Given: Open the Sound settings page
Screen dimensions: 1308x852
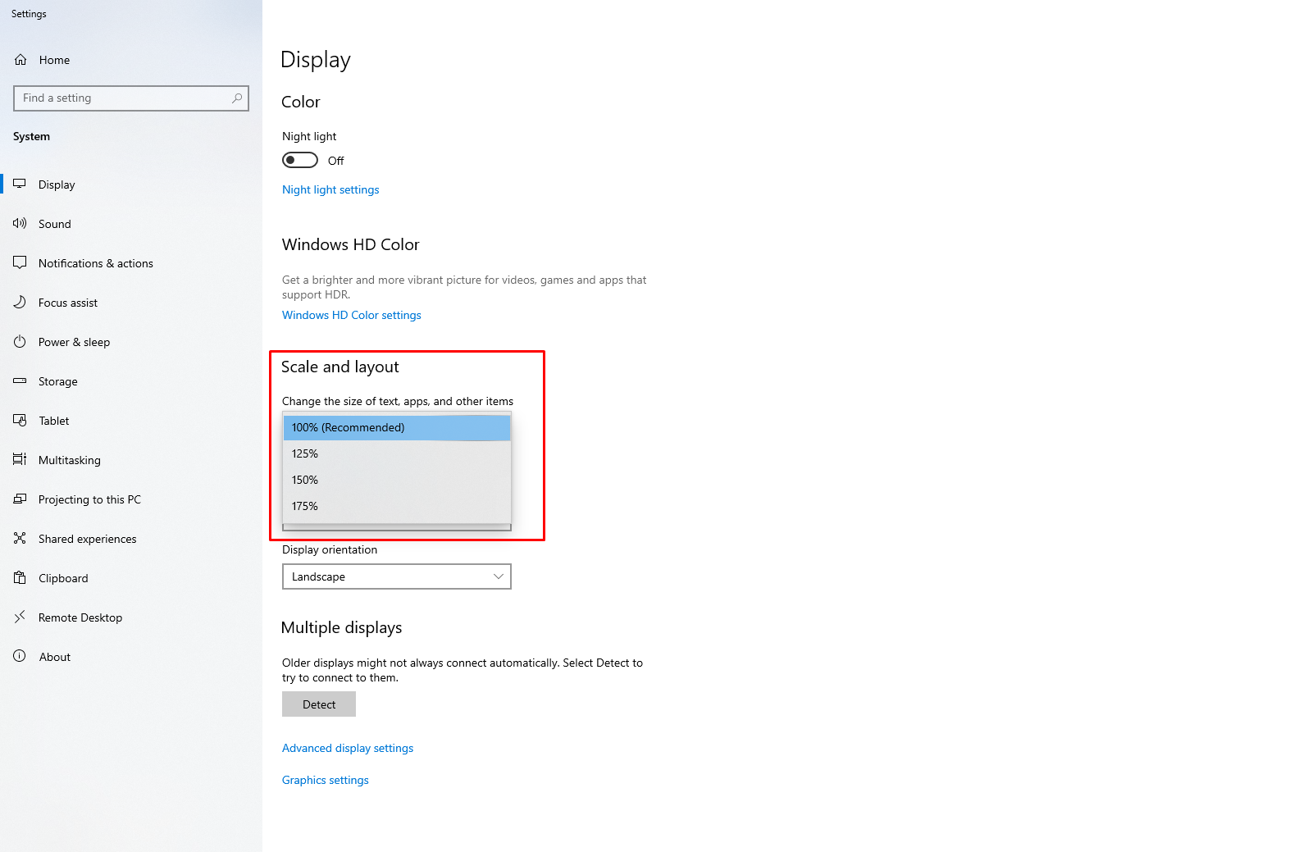Looking at the screenshot, I should [131, 224].
